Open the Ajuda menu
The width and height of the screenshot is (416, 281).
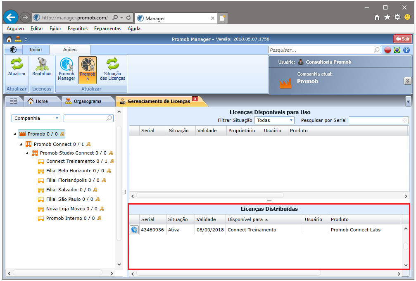coord(134,29)
